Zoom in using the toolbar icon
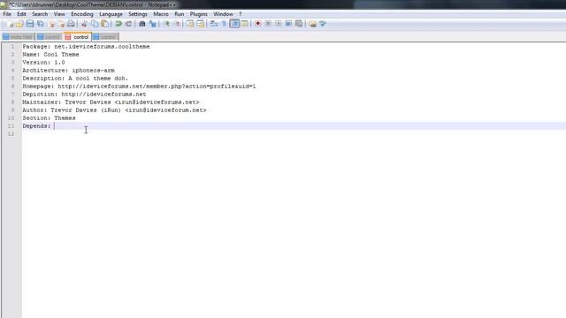 coord(166,24)
